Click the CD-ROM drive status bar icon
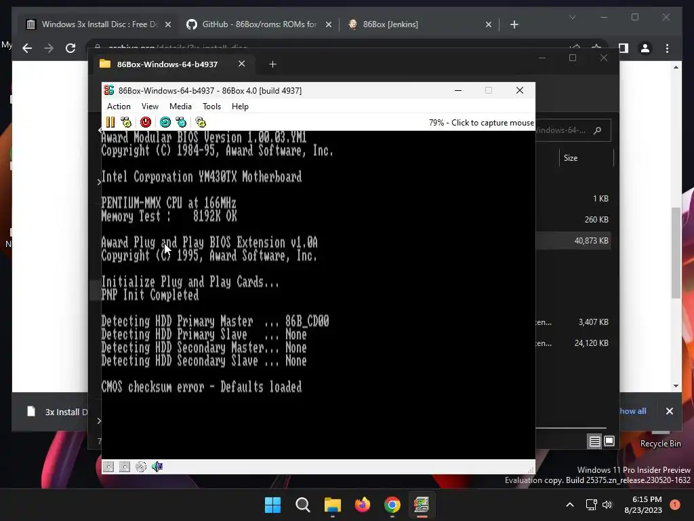Viewport: 694px width, 521px height. click(141, 467)
